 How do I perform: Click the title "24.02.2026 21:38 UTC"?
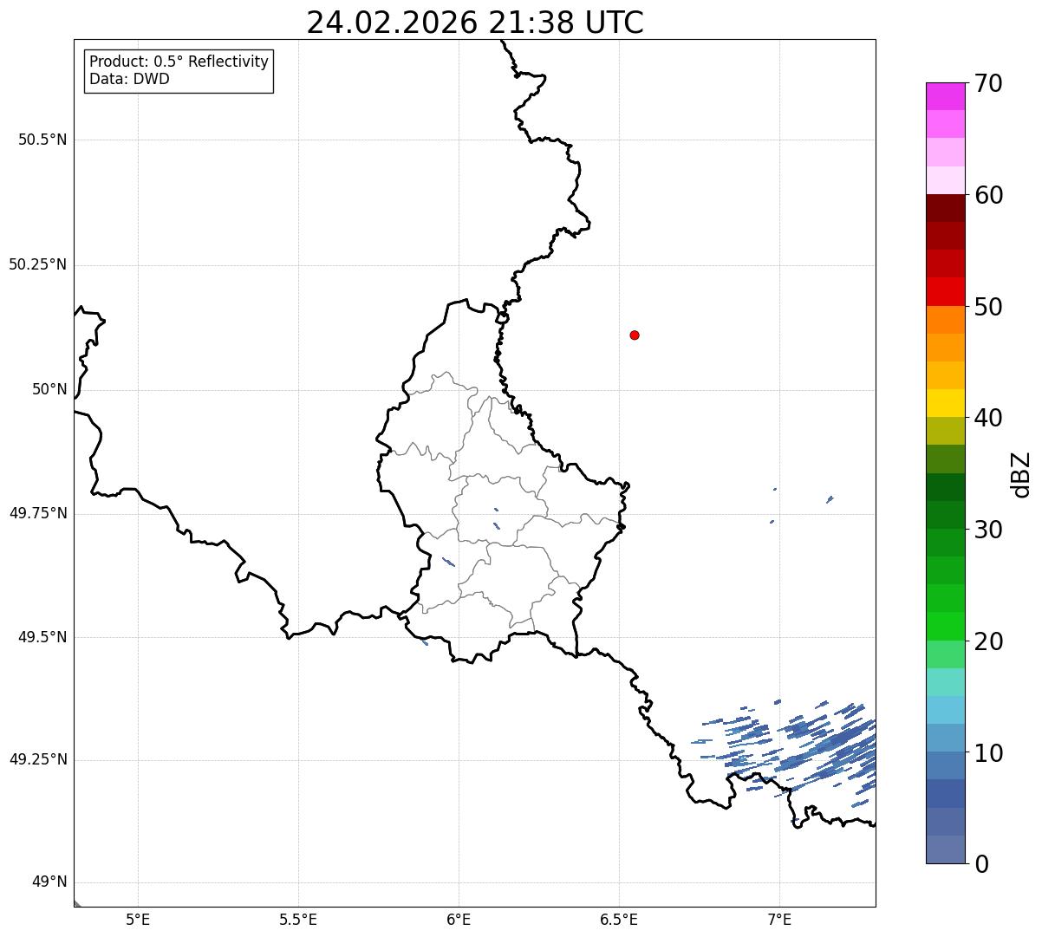[475, 23]
